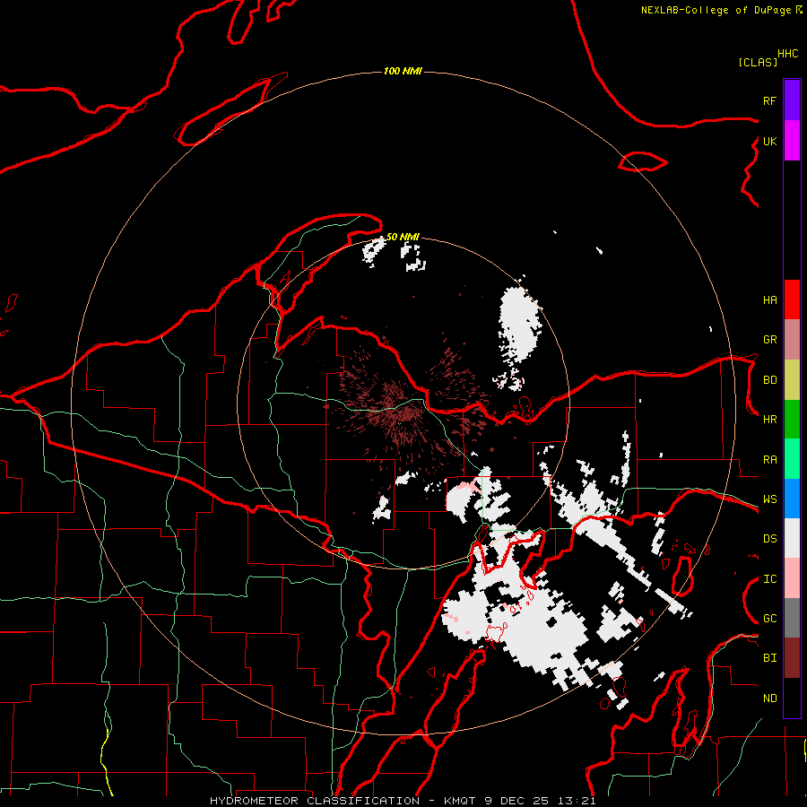Click the BD legend label

(x=770, y=380)
